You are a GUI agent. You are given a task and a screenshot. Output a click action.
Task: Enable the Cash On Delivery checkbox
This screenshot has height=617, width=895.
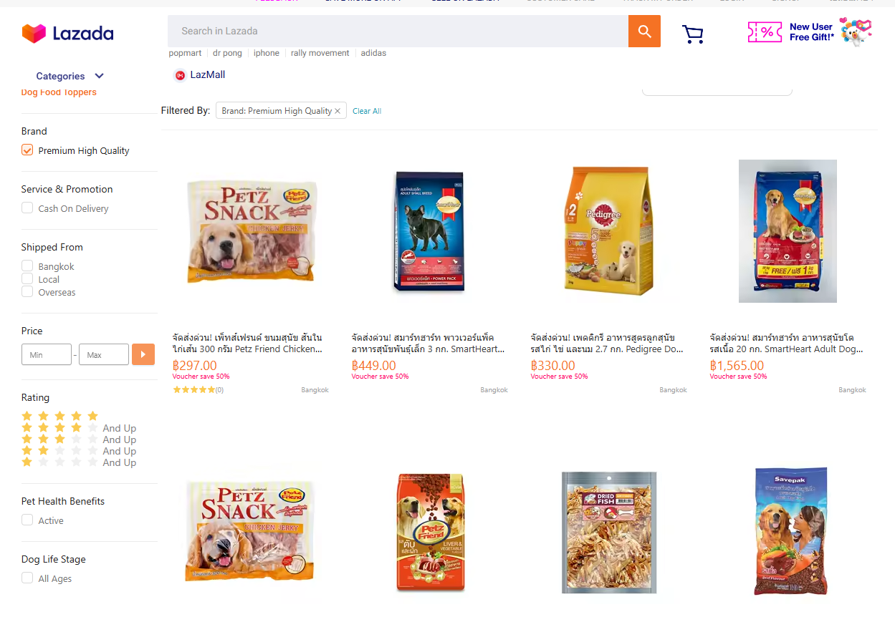(27, 208)
